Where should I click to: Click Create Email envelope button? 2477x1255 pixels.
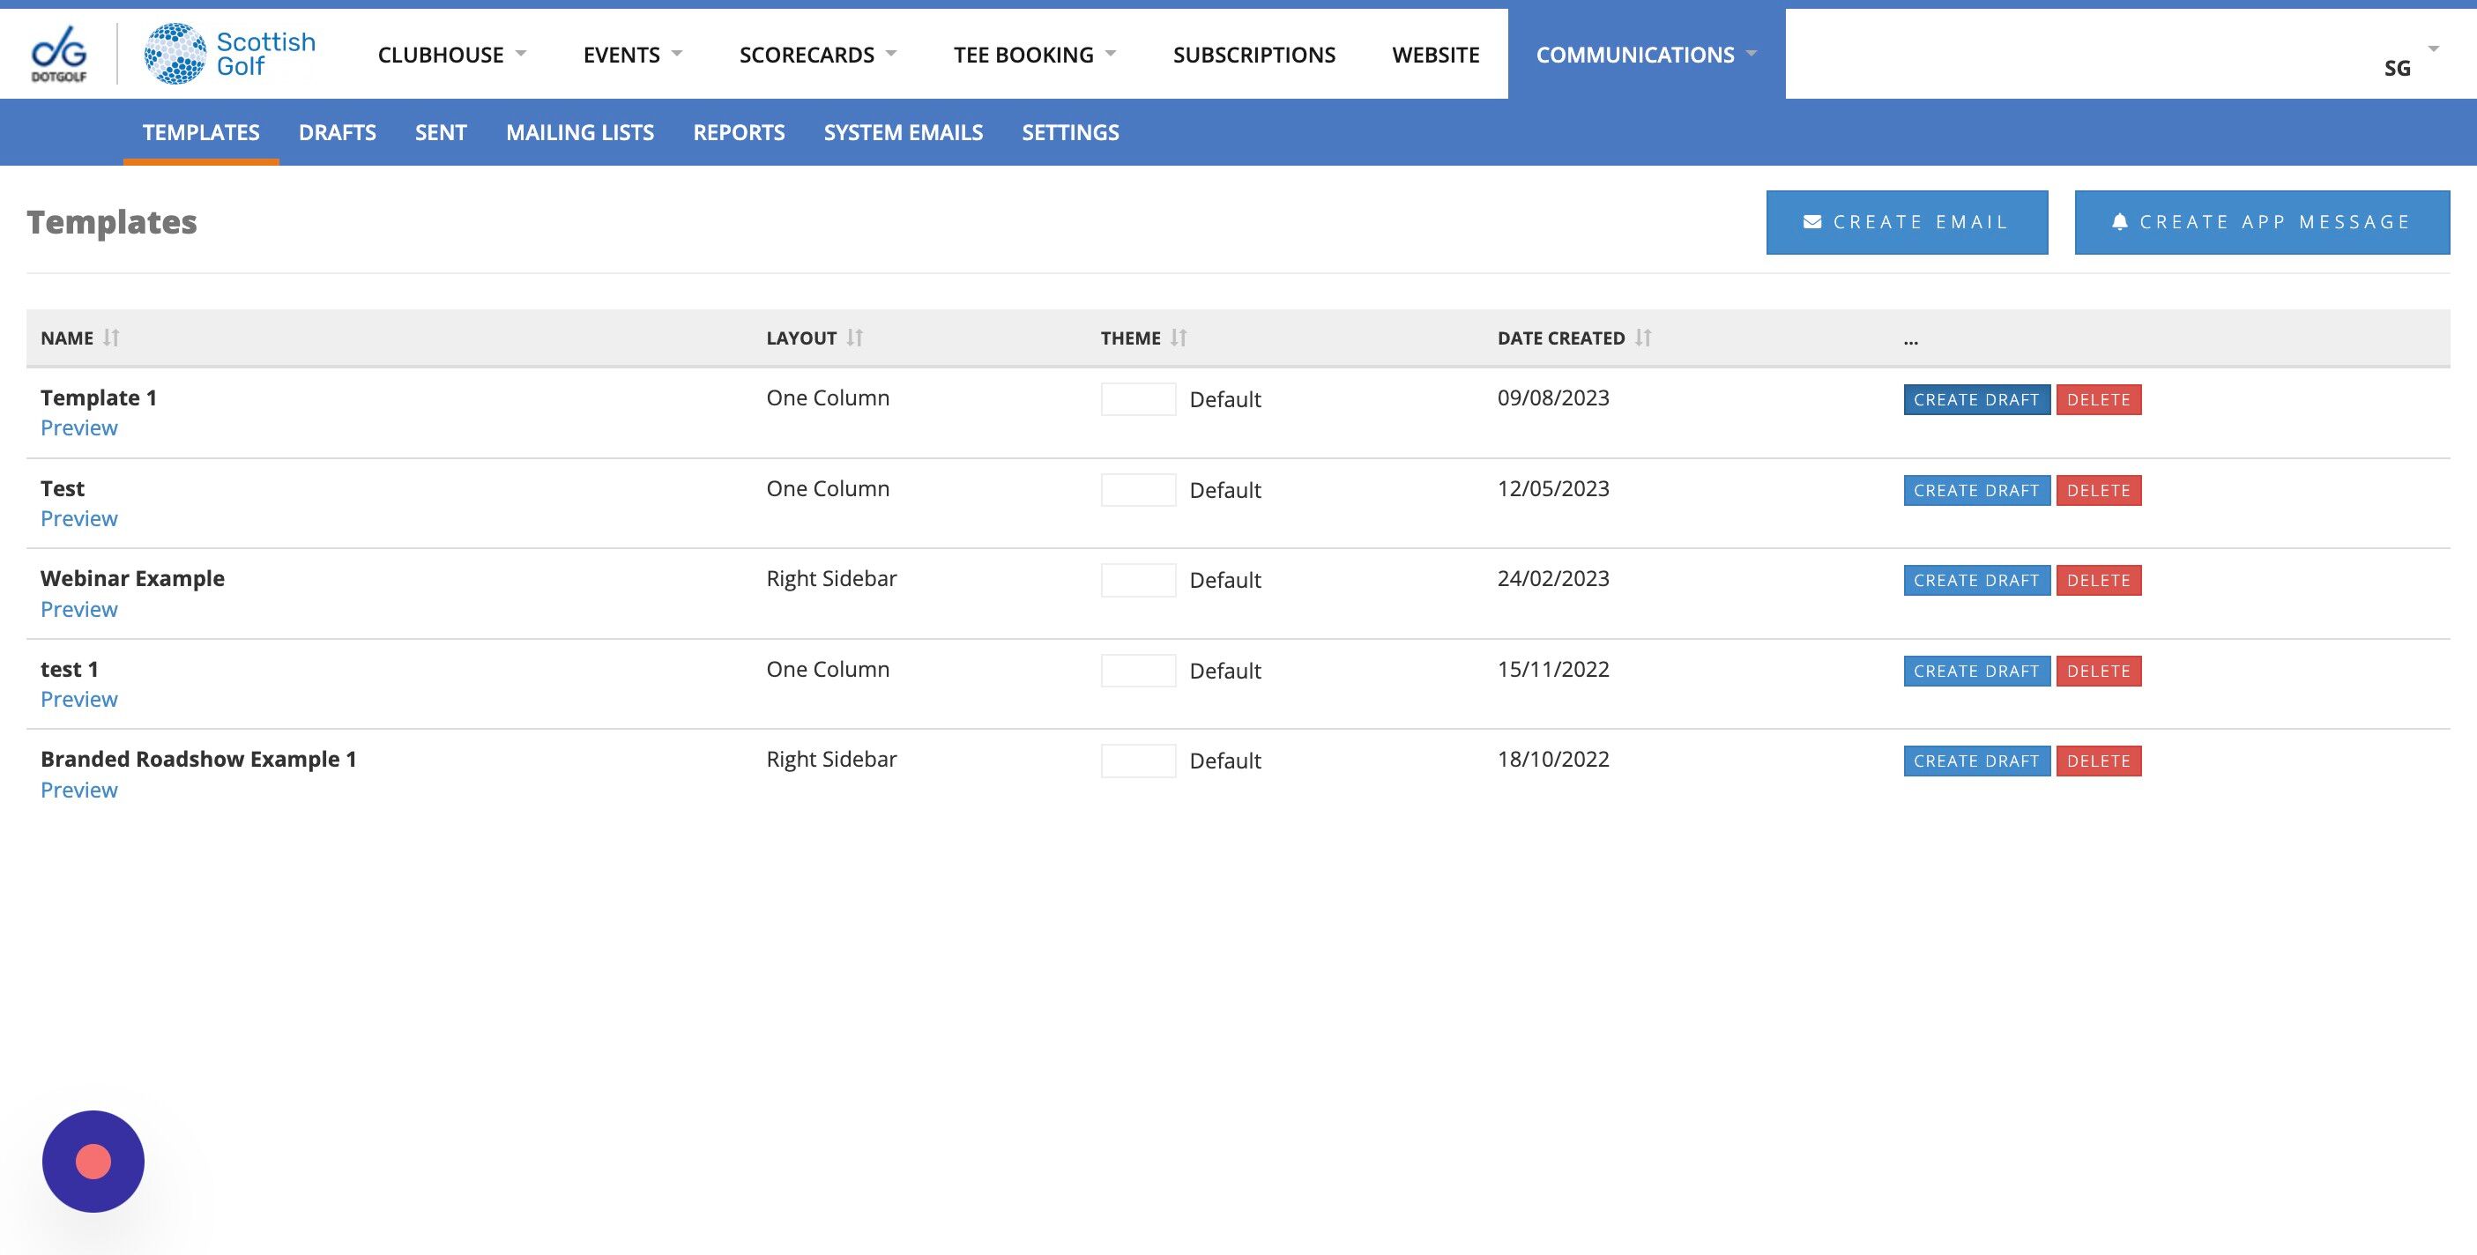click(1906, 222)
